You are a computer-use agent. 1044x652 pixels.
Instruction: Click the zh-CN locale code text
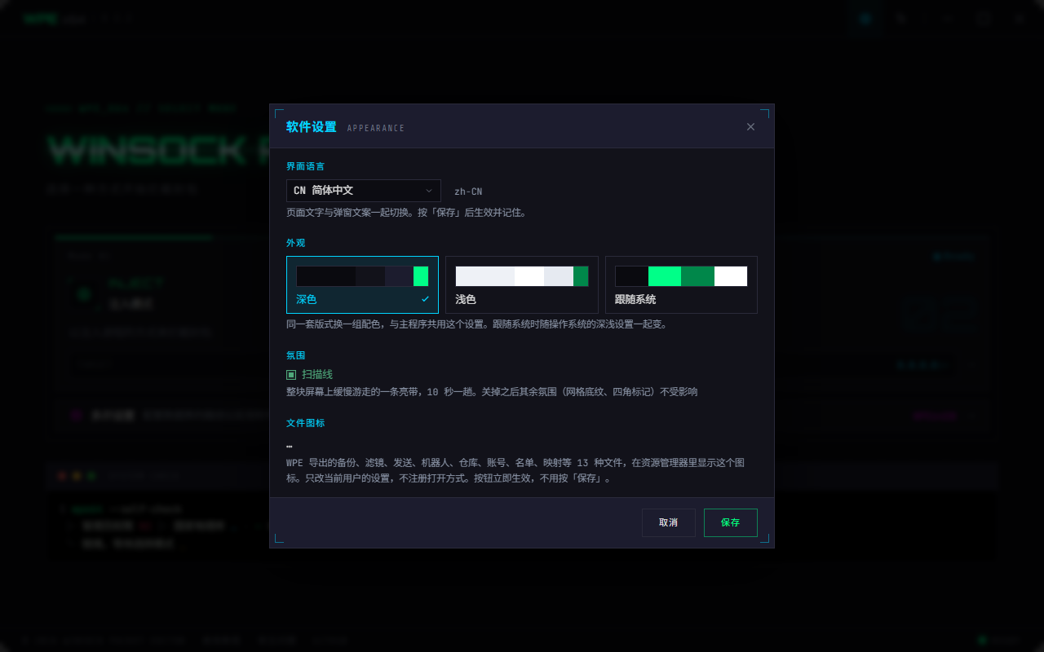point(468,192)
